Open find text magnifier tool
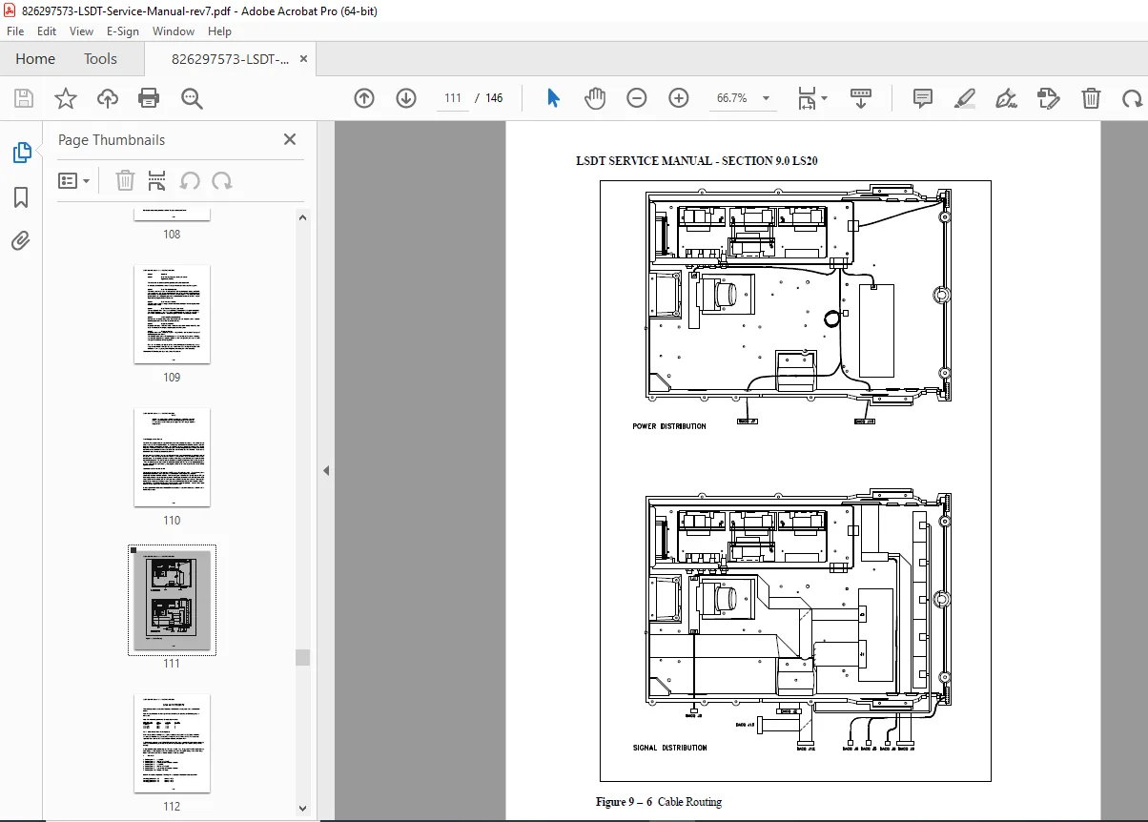The height and width of the screenshot is (822, 1148). [192, 98]
